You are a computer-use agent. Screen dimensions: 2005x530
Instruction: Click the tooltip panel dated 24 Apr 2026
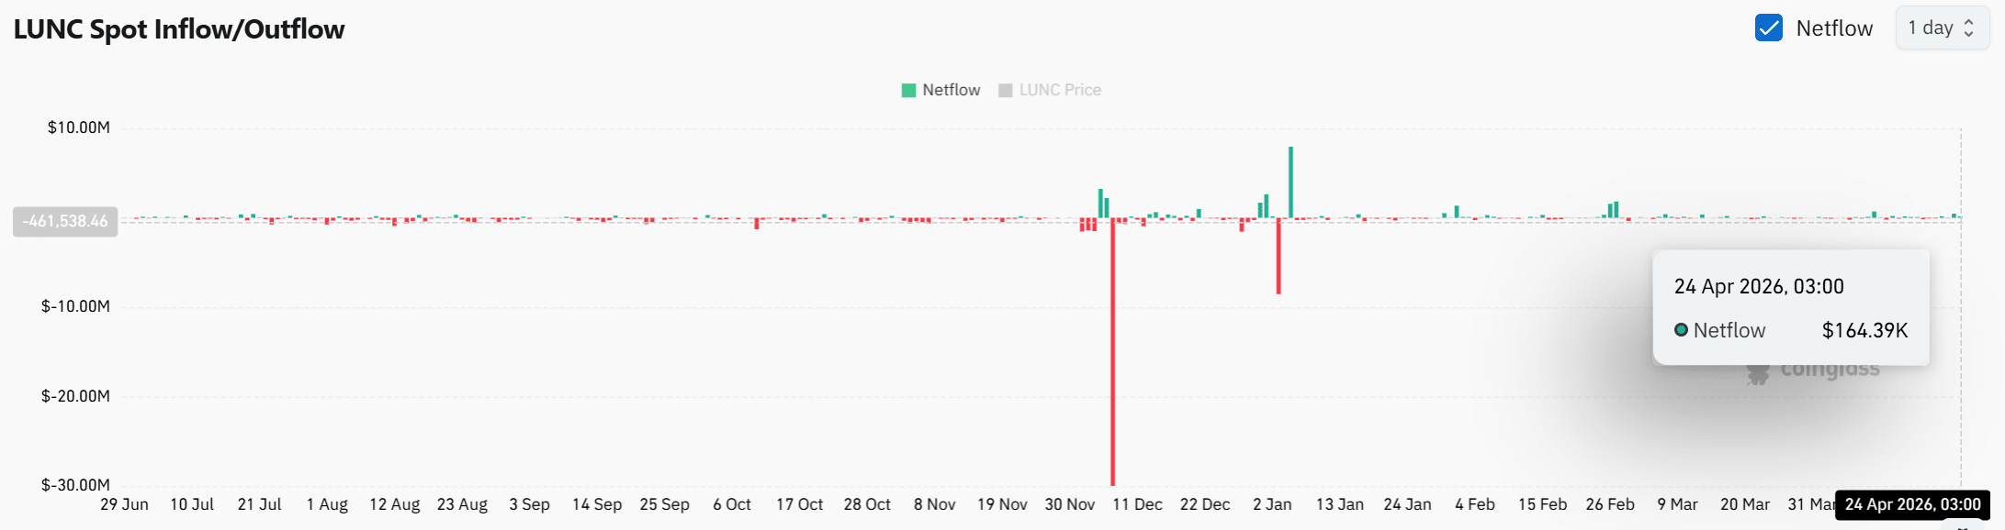[x=1791, y=307]
